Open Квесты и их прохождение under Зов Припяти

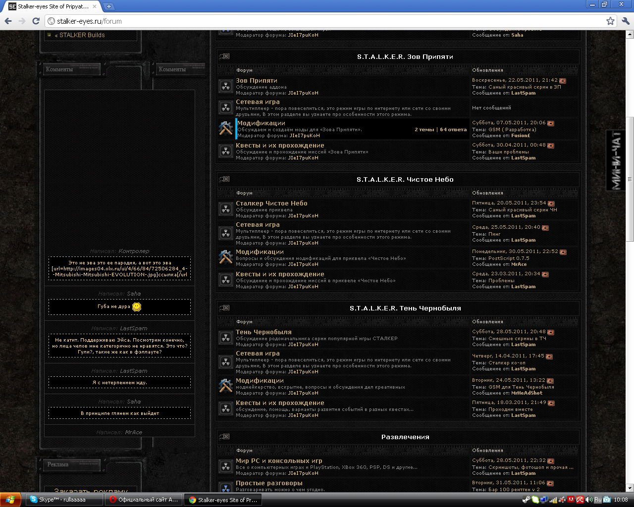(280, 146)
